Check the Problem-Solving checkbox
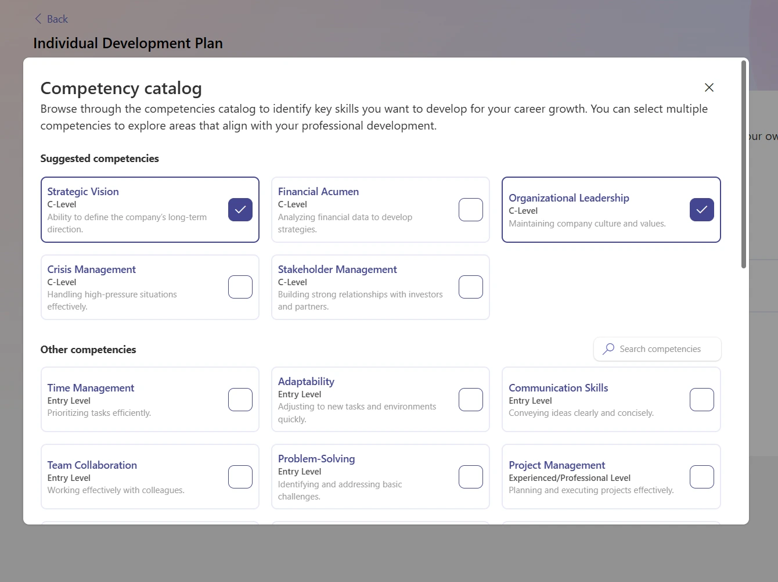 point(471,477)
